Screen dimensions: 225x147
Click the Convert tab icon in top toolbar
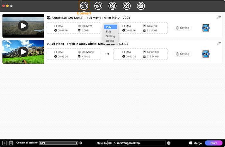(x=84, y=5)
